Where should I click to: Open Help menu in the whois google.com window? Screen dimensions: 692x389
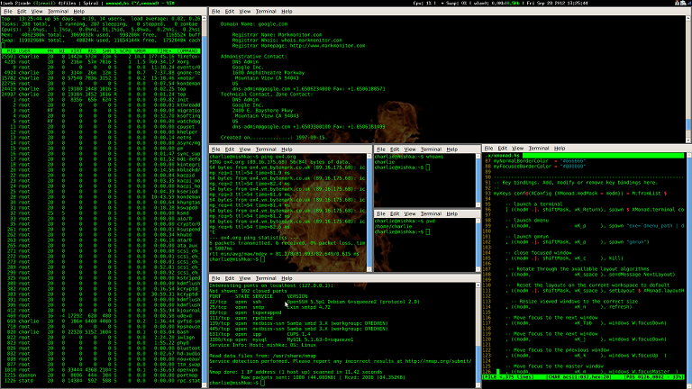(x=287, y=12)
